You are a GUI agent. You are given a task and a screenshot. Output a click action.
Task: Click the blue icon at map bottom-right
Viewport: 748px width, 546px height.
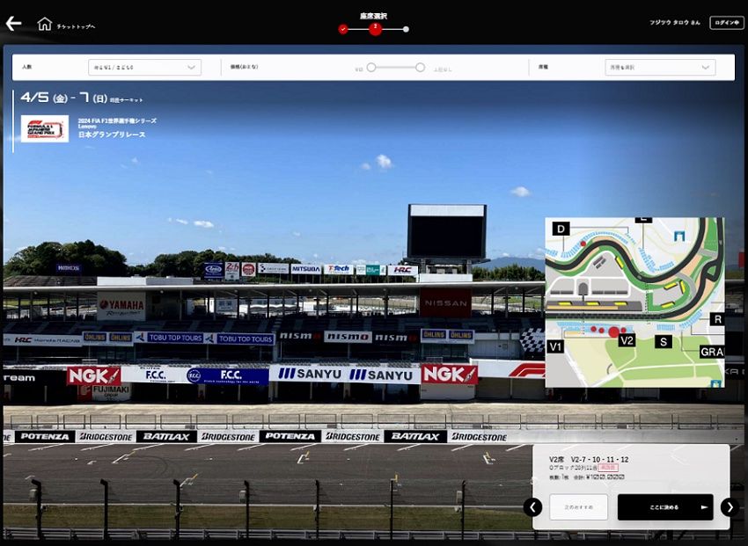click(x=715, y=383)
